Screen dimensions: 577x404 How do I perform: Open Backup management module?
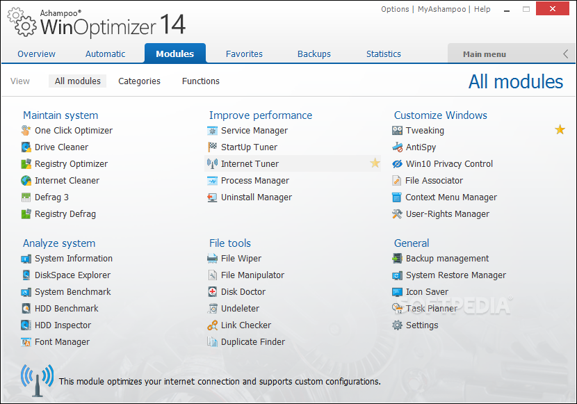(441, 259)
